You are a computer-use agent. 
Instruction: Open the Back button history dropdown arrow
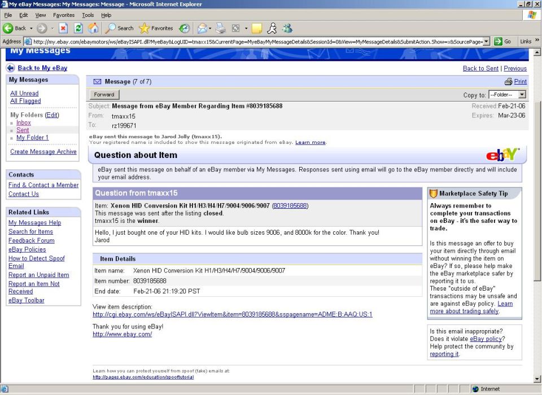(31, 28)
